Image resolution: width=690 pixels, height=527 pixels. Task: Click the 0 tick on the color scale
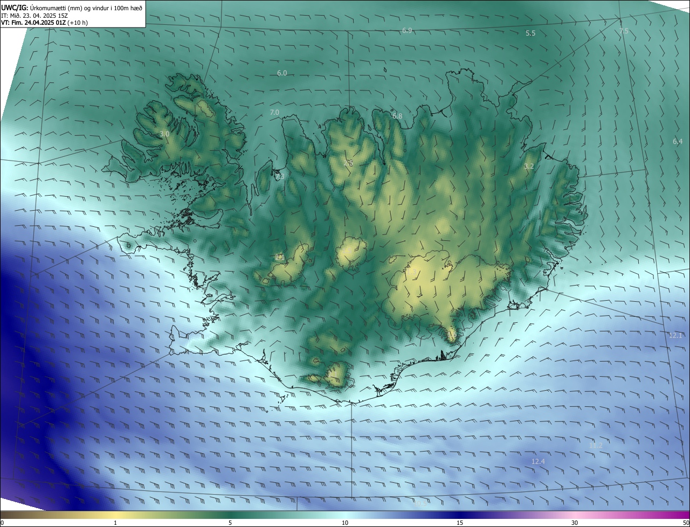point(2,523)
